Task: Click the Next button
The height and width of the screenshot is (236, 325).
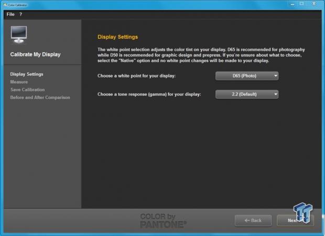Action: click(x=295, y=220)
